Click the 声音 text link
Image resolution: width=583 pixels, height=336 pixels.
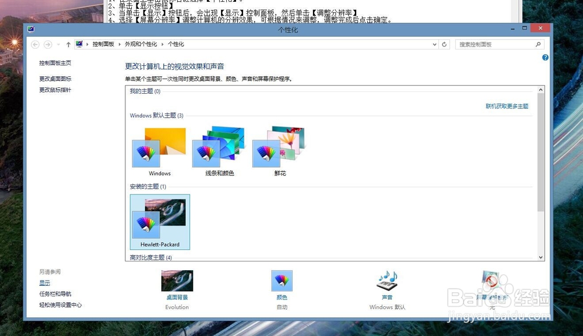[x=387, y=298]
